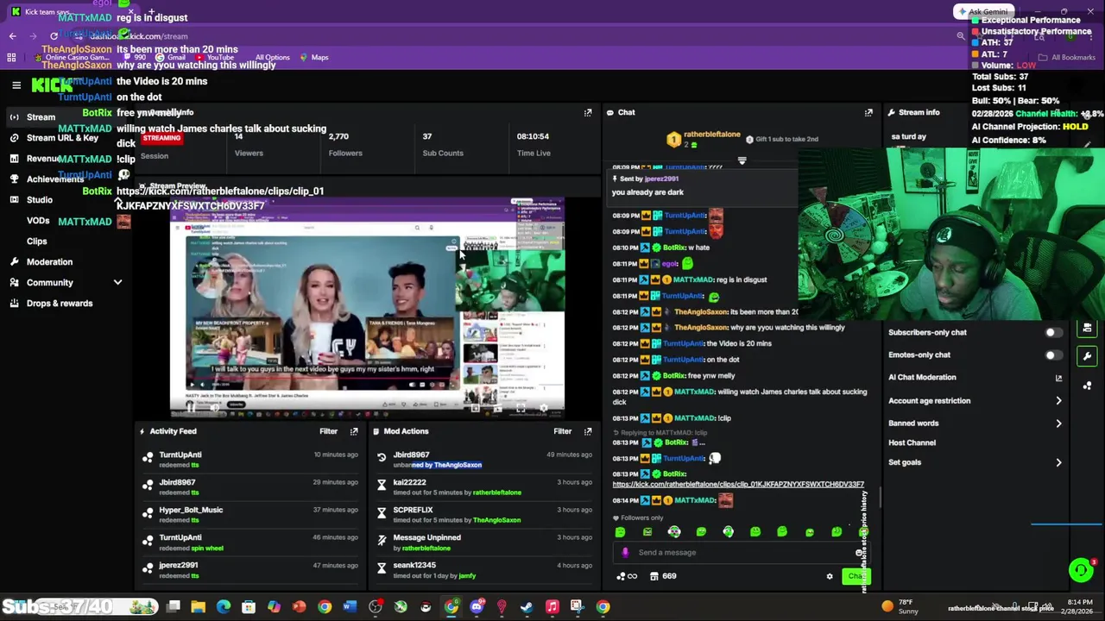
Task: Pop out the Session info panel
Action: (x=588, y=112)
